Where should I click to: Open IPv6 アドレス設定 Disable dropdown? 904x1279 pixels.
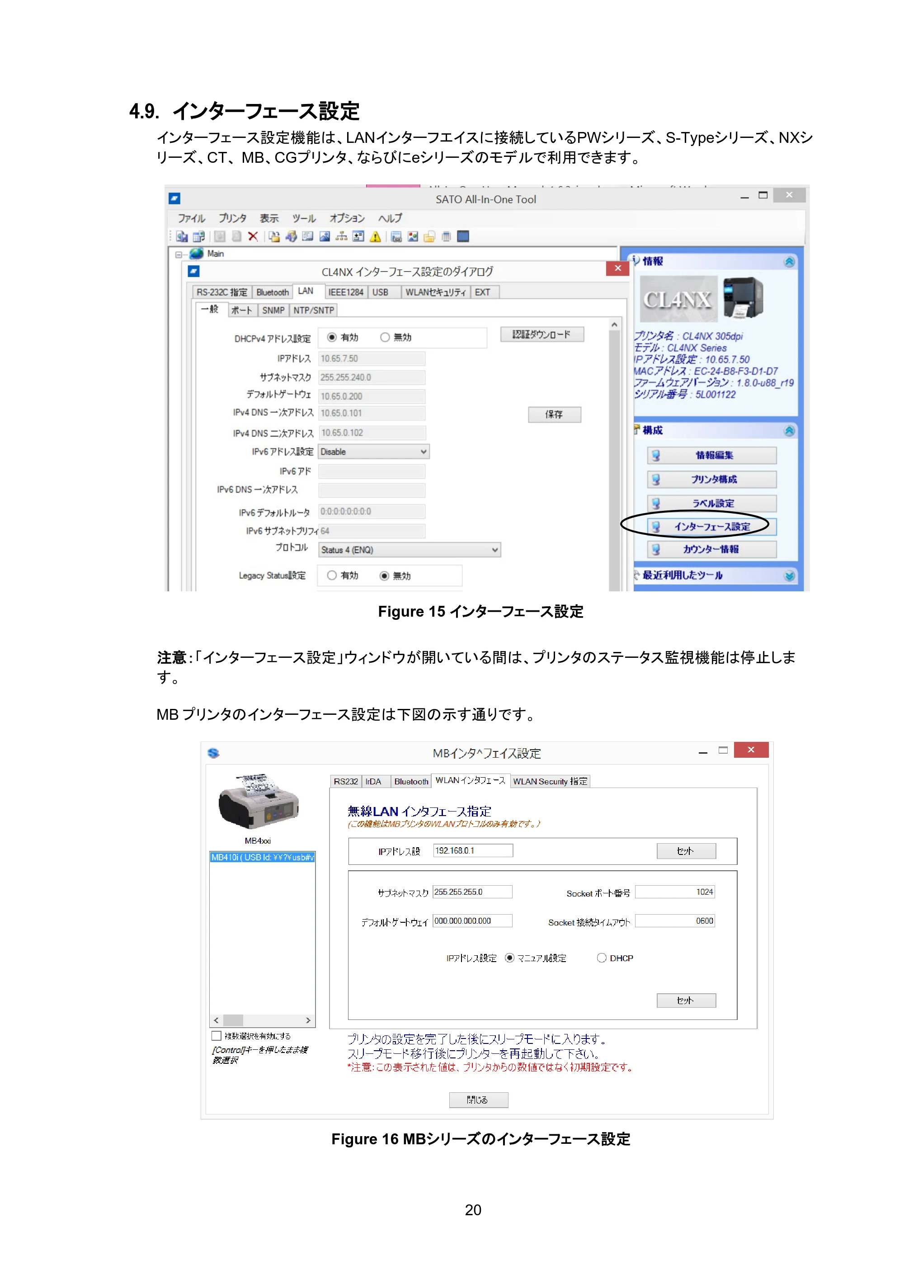[x=374, y=452]
